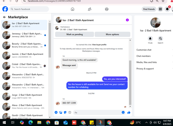Click the Find friends button
173x126 pixels.
coord(149,9)
